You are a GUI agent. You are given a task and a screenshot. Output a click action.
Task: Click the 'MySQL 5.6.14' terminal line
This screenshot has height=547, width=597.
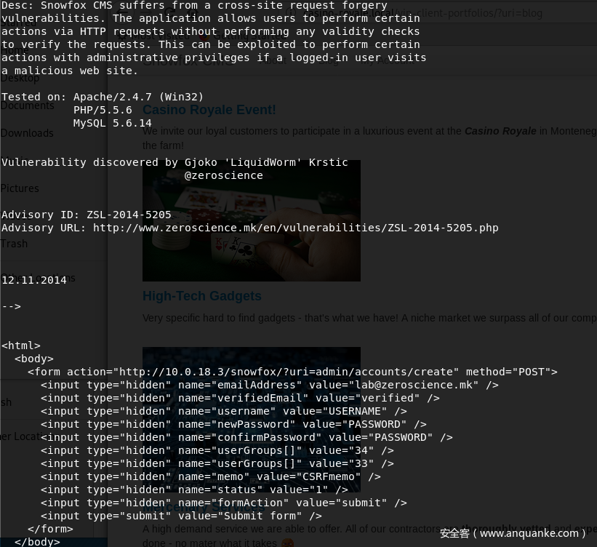coord(113,123)
